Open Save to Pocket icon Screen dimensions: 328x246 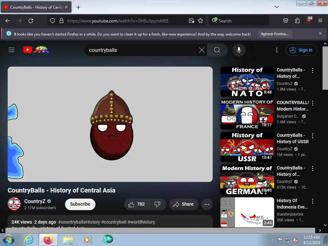tap(285, 20)
